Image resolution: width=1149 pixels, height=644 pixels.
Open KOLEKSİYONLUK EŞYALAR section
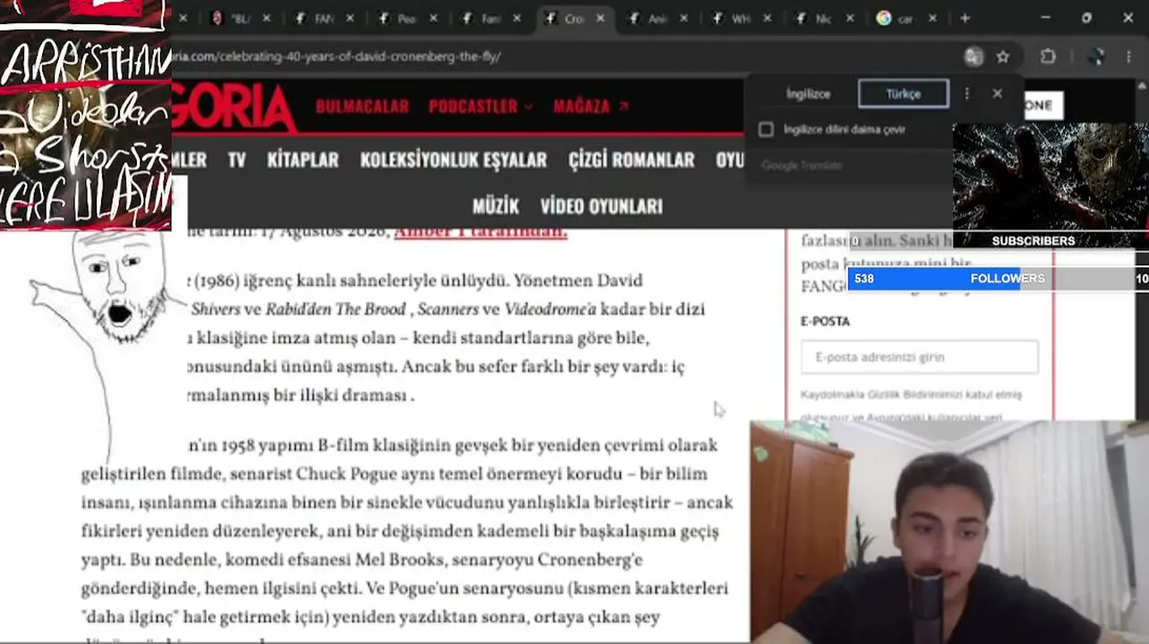pos(454,160)
